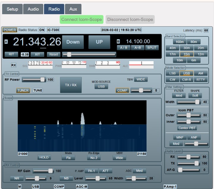Switch to the Setup tab
Viewport: 214px width, 189px height.
[12, 9]
